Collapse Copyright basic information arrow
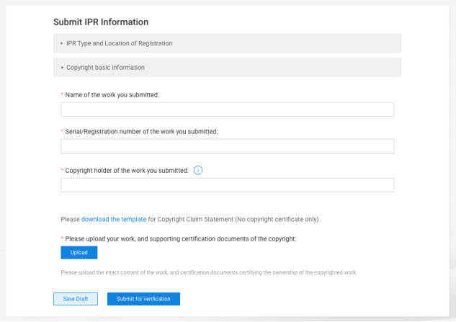This screenshot has width=456, height=322. [x=62, y=68]
